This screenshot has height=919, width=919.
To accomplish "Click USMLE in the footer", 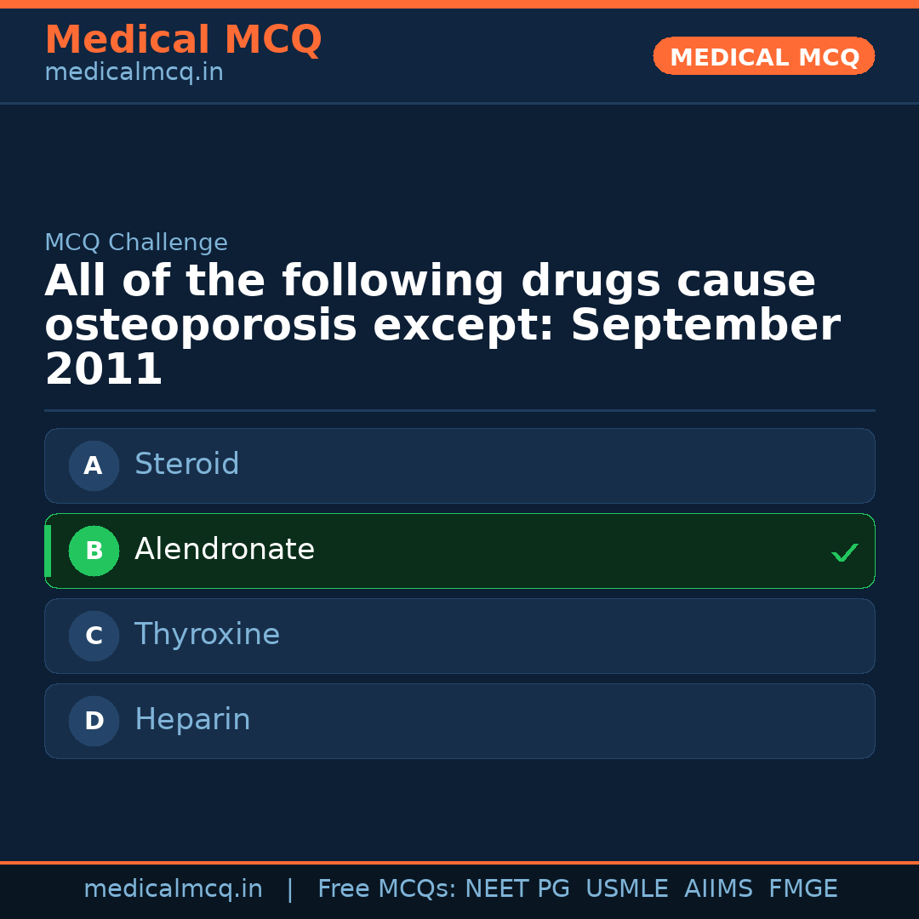I will click(x=626, y=889).
